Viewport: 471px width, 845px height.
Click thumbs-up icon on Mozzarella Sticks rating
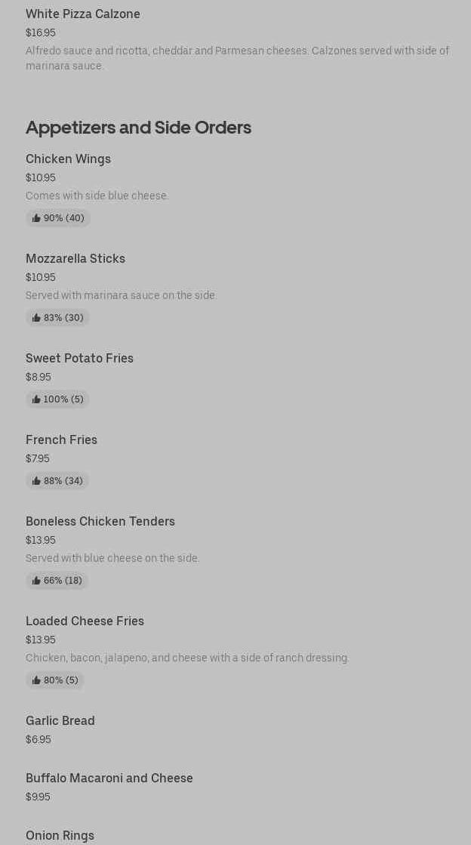(36, 318)
